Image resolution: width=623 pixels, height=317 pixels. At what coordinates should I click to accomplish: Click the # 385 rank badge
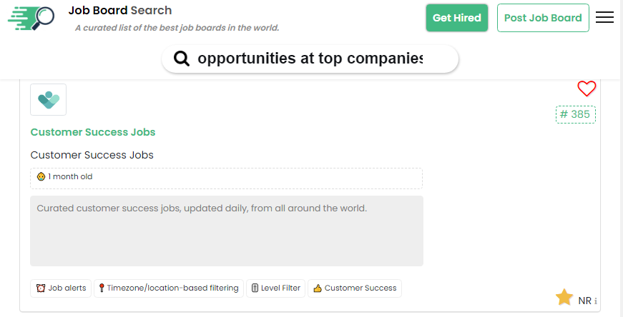[575, 114]
